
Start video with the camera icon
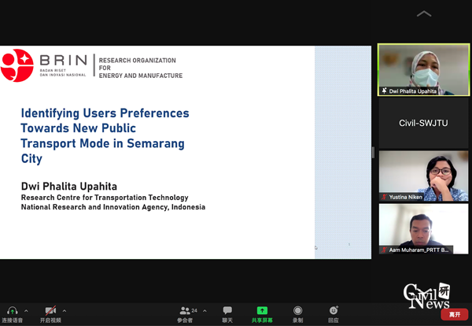(51, 310)
